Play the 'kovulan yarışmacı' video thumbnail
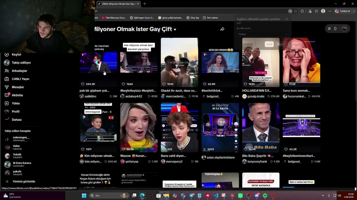 pos(139,62)
